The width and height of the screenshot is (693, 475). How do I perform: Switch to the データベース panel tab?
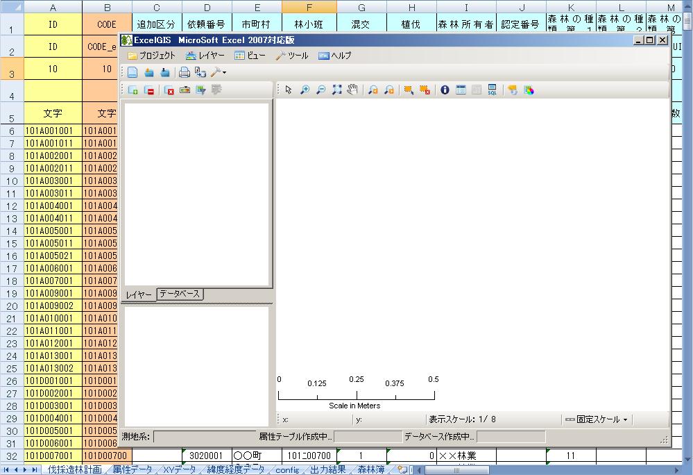(180, 293)
